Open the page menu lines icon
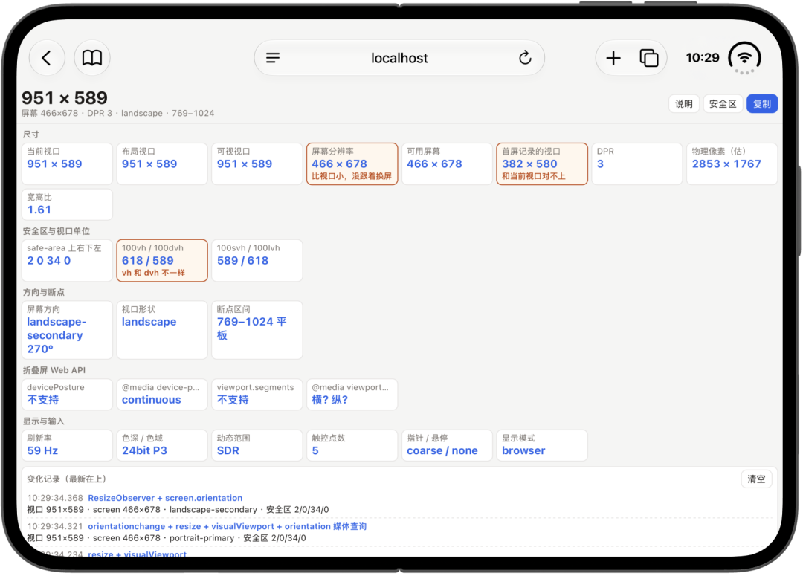 (x=273, y=58)
